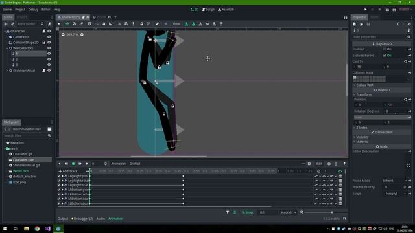
Task: Open the Scene menu
Action: [7, 10]
